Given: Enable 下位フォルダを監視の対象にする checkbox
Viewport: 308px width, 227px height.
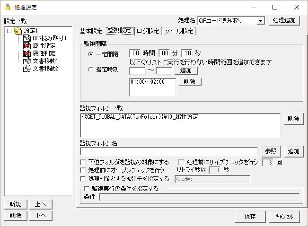Looking at the screenshot, I should pyautogui.click(x=83, y=162).
